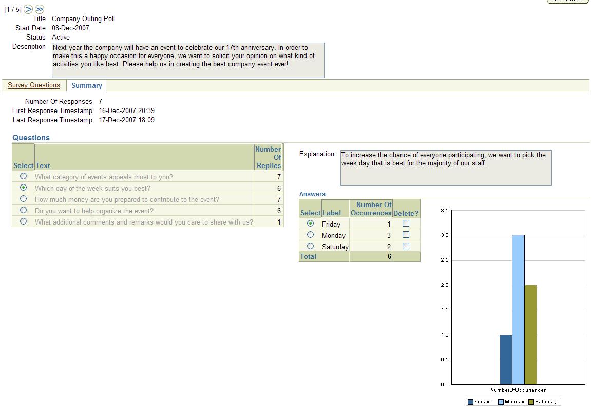Select question about category of events
Screen dimensions: 592x408
pos(23,176)
